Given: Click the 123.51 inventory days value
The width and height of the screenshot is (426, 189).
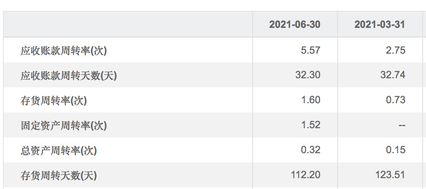Looking at the screenshot, I should (x=391, y=175).
